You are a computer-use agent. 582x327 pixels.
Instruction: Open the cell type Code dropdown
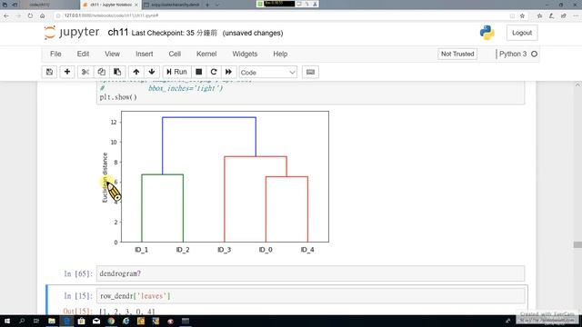pyautogui.click(x=267, y=73)
